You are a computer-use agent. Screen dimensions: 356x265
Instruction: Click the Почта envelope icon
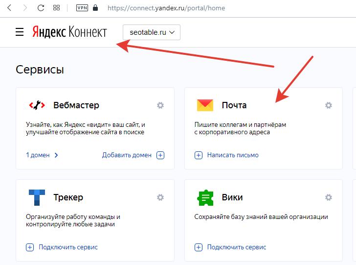coord(205,105)
